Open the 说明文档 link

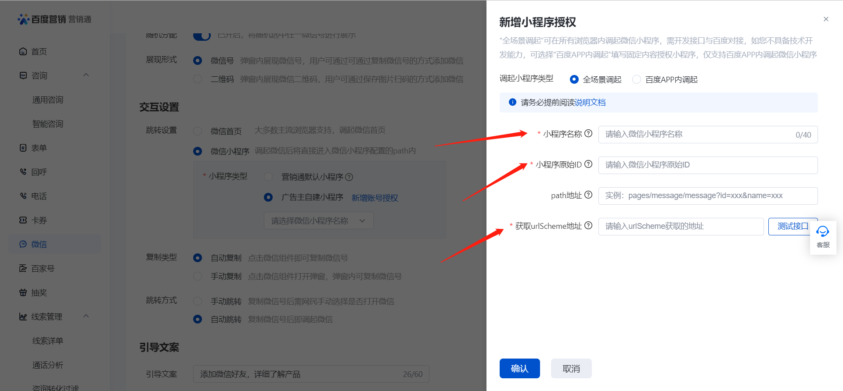591,103
